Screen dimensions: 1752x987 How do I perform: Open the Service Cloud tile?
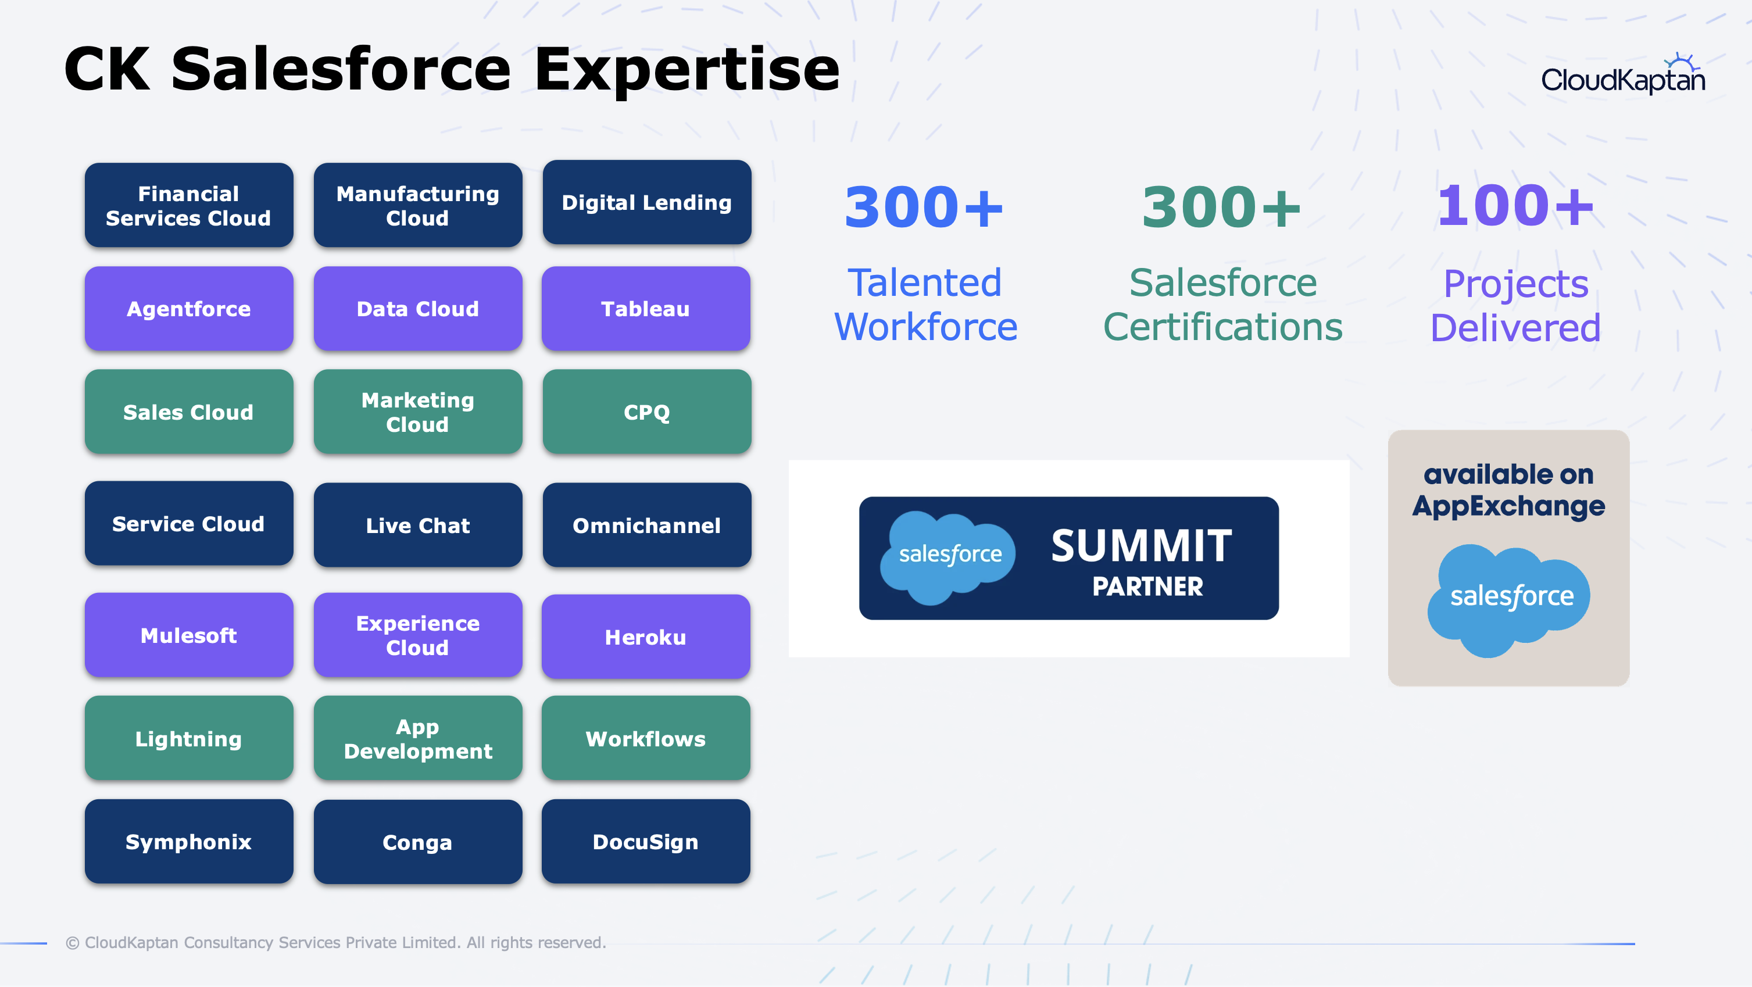(x=189, y=523)
